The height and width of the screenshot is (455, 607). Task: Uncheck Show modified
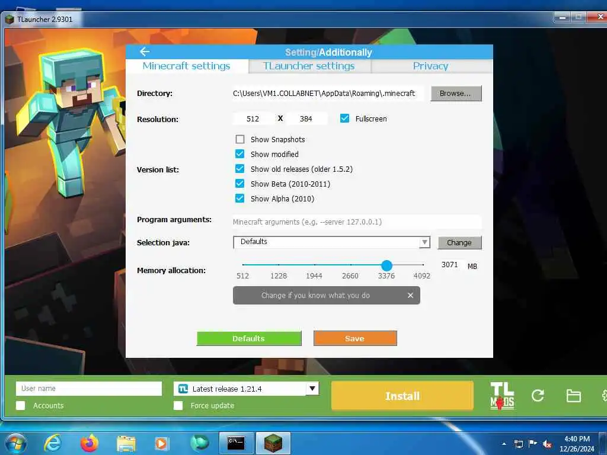click(240, 154)
